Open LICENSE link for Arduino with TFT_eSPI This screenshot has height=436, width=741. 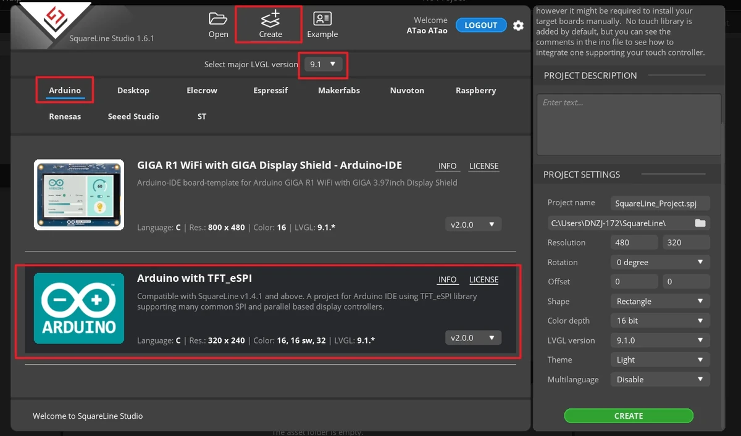point(484,279)
